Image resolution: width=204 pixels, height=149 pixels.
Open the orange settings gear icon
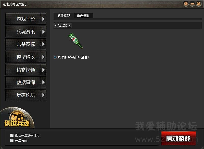186,4
